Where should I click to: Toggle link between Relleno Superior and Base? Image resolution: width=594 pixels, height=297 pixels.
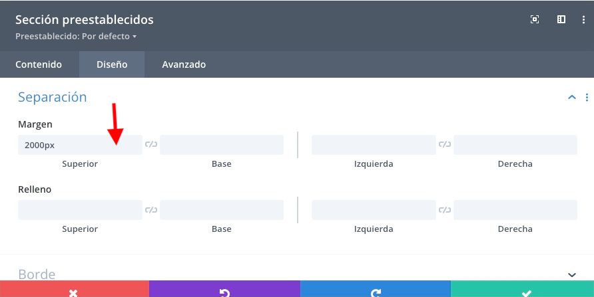151,210
